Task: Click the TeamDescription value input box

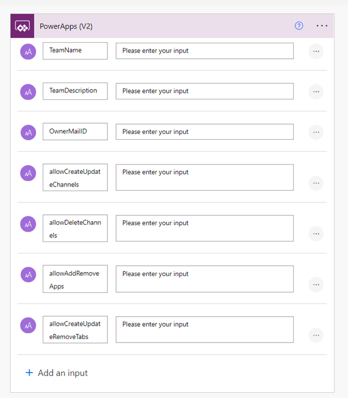Action: [x=205, y=91]
